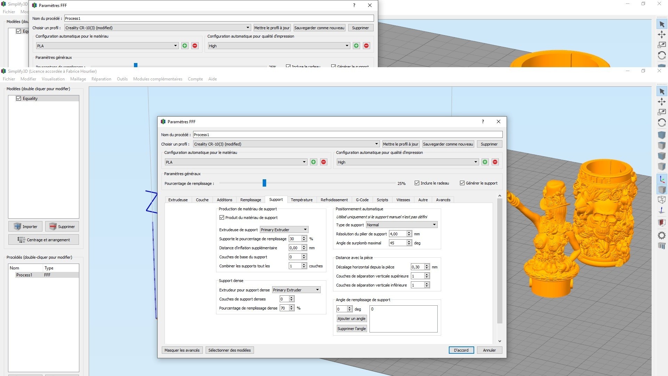Viewport: 668px width, 376px height.
Task: Click red remove icon next to High quality
Action: tap(495, 162)
